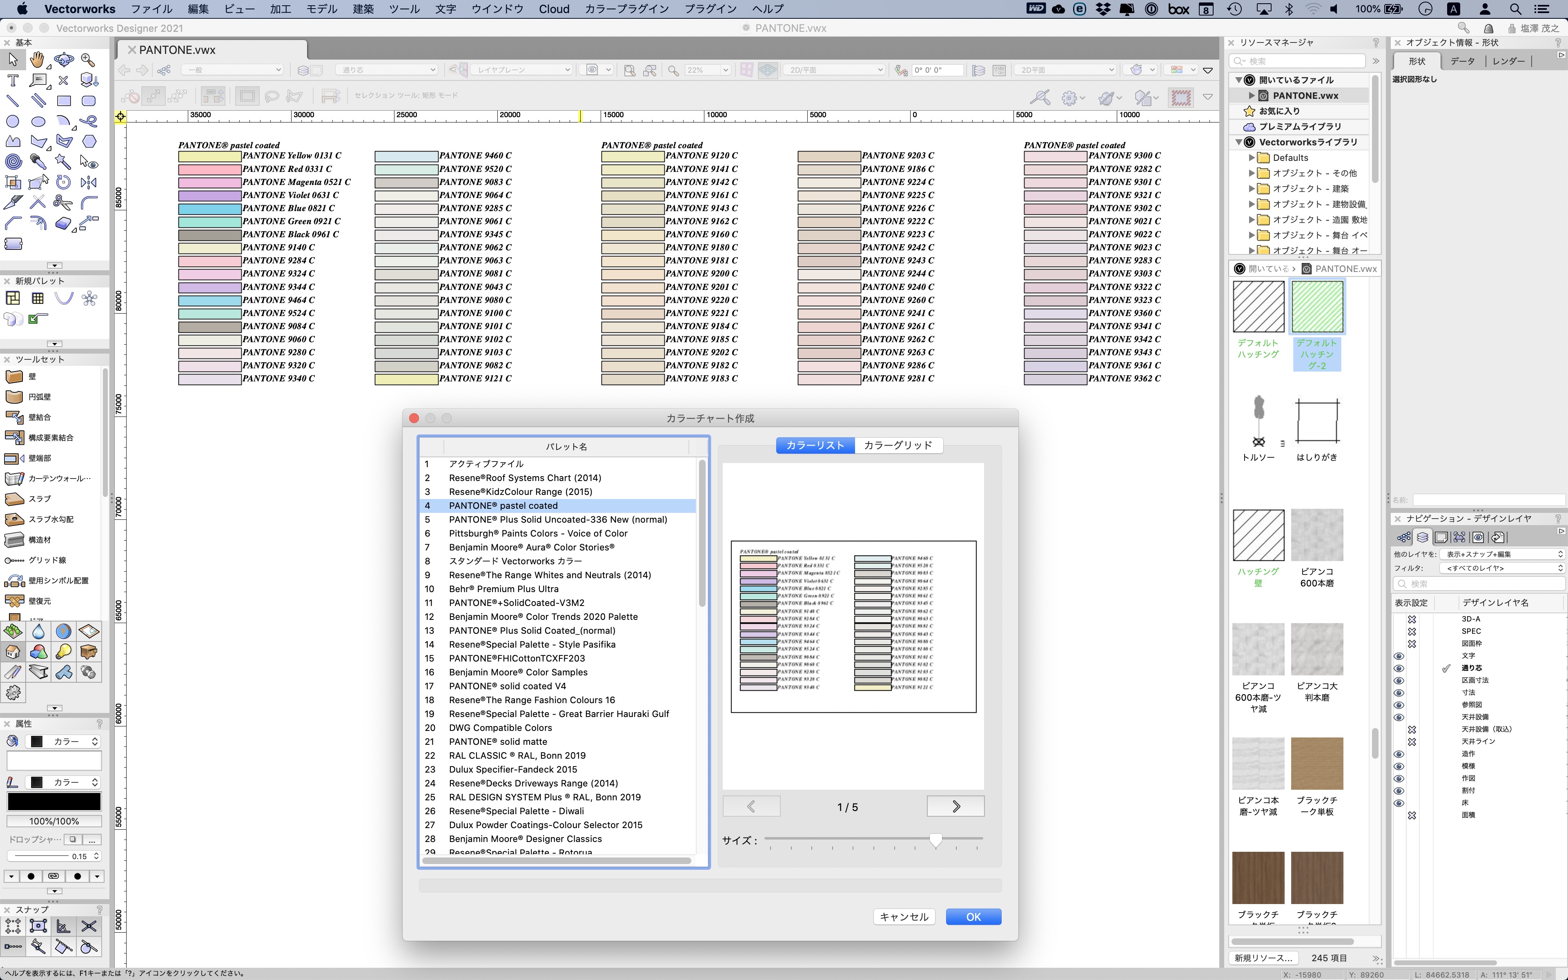Show the hidden SPEC layer
The image size is (1568, 980).
click(1412, 631)
